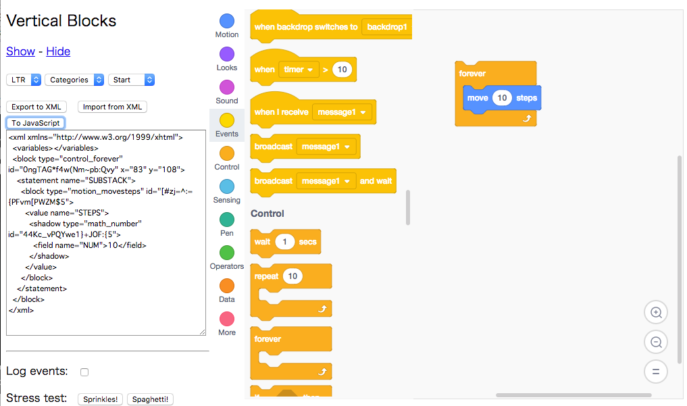Change the Categories toolbox selector
Image resolution: width=687 pixels, height=406 pixels.
coord(74,80)
